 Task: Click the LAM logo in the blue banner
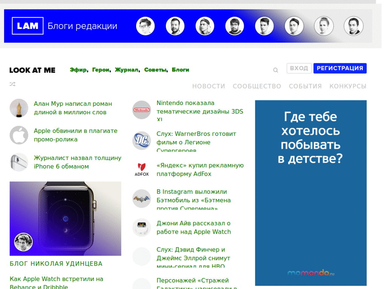click(x=28, y=26)
